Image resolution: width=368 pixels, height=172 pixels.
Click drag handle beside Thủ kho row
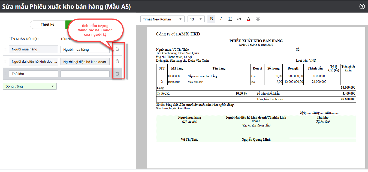click(5, 74)
